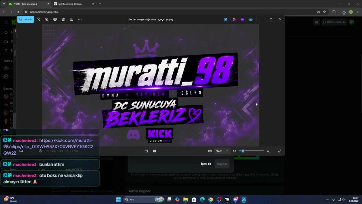The width and height of the screenshot is (362, 204).
Task: Go back in Chrome
Action: point(4,12)
